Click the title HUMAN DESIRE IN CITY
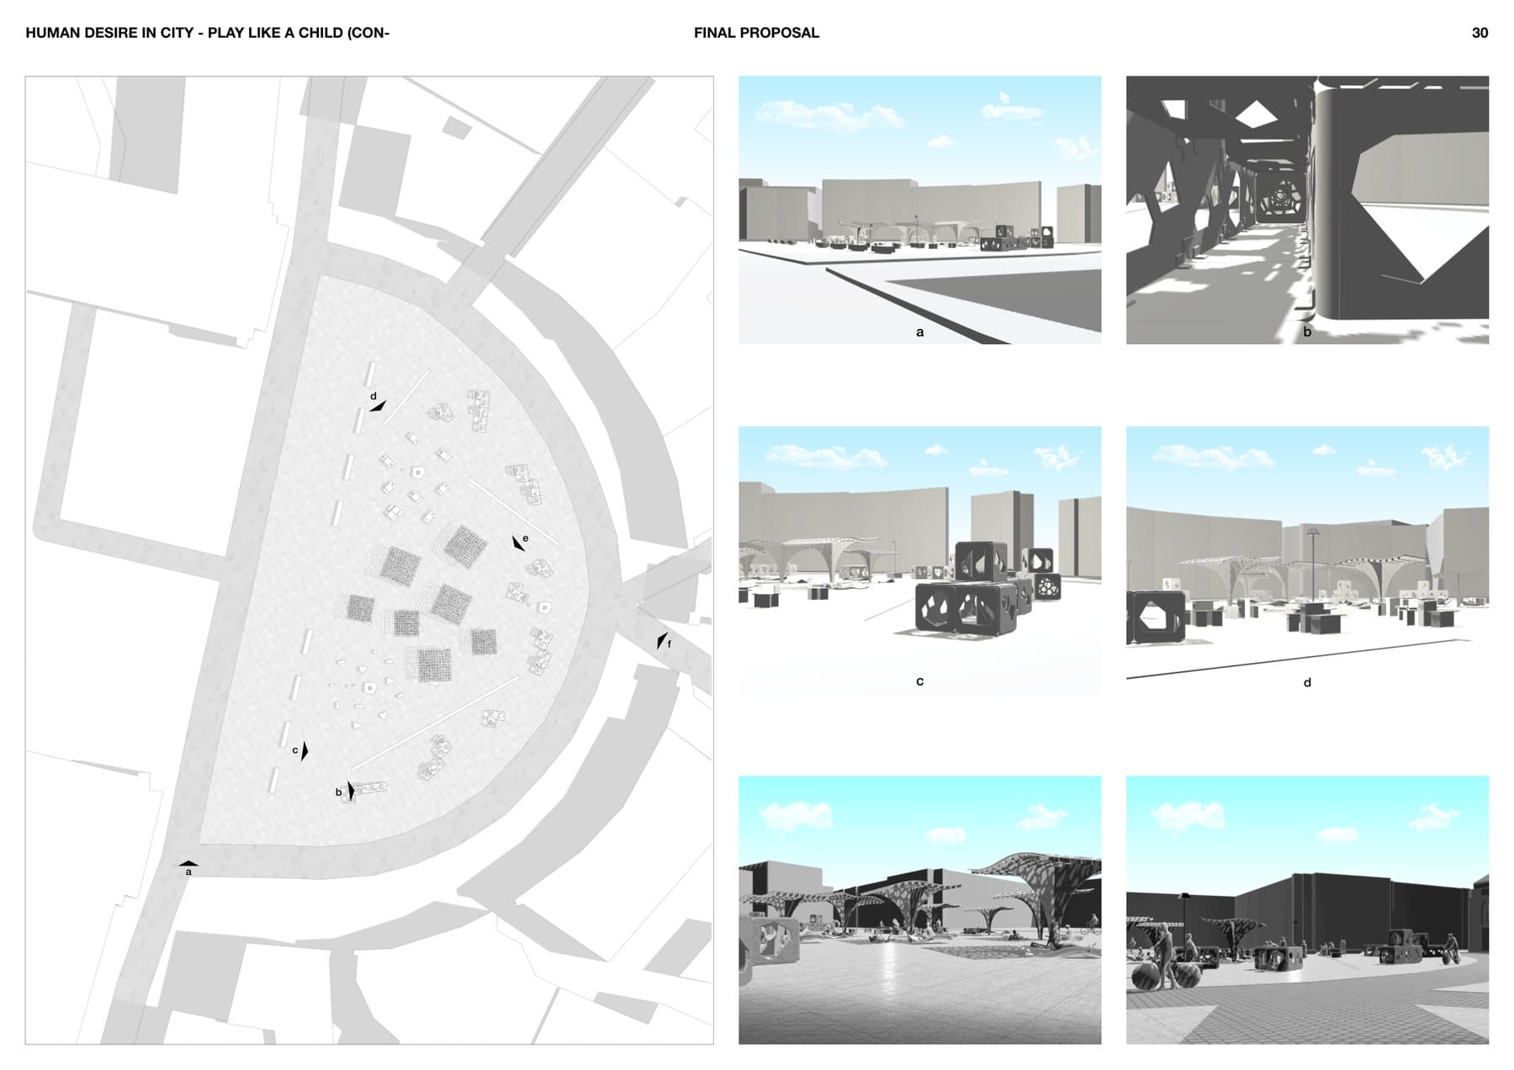1514x1070 pixels. click(109, 33)
